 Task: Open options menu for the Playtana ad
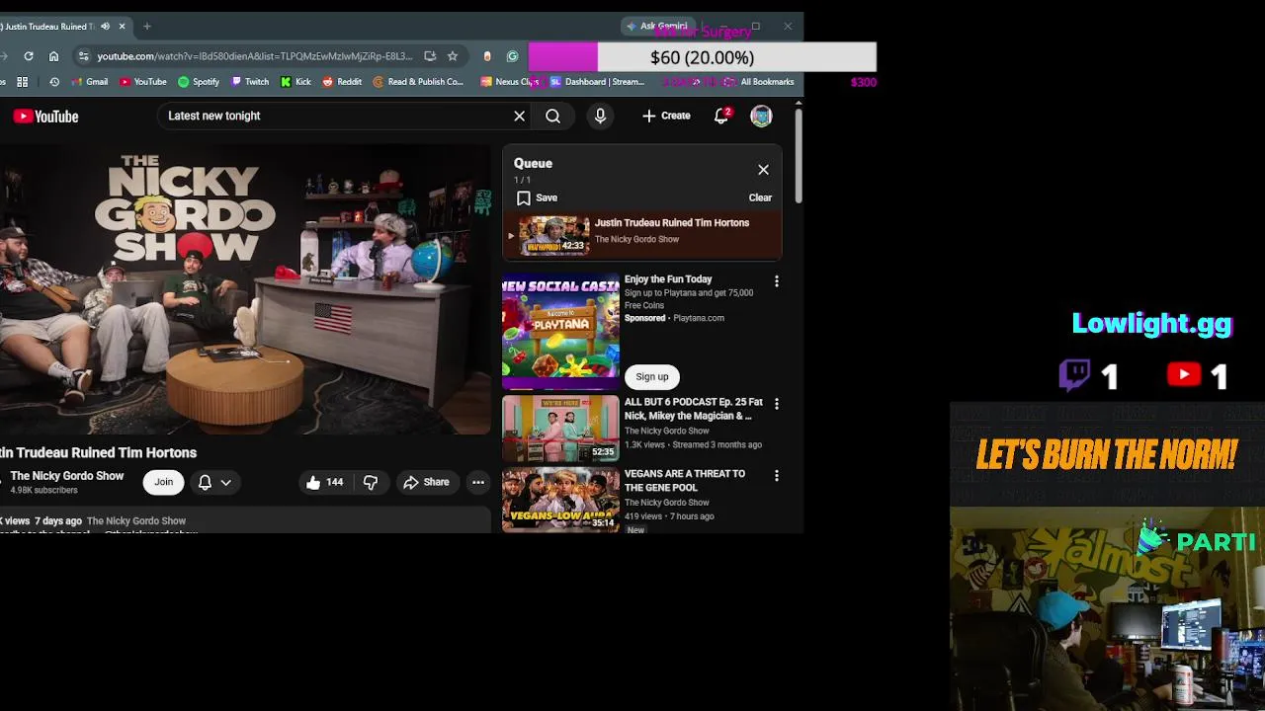777,281
